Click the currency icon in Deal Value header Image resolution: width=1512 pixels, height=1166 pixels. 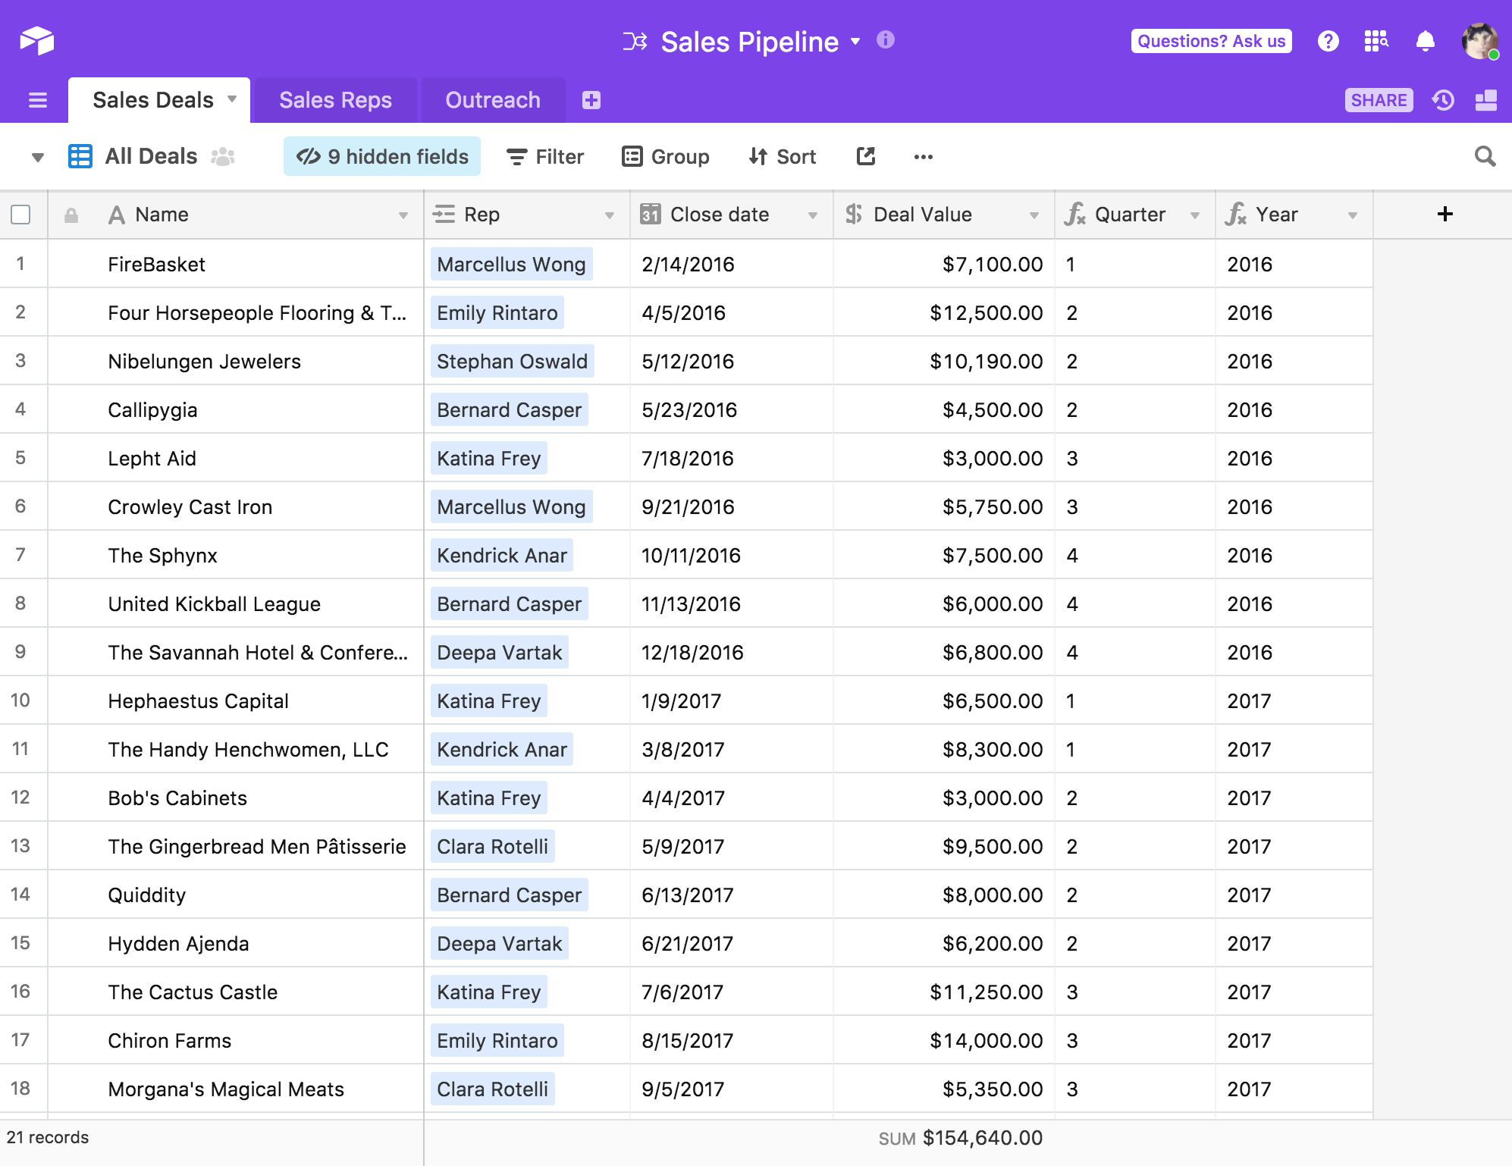tap(854, 215)
